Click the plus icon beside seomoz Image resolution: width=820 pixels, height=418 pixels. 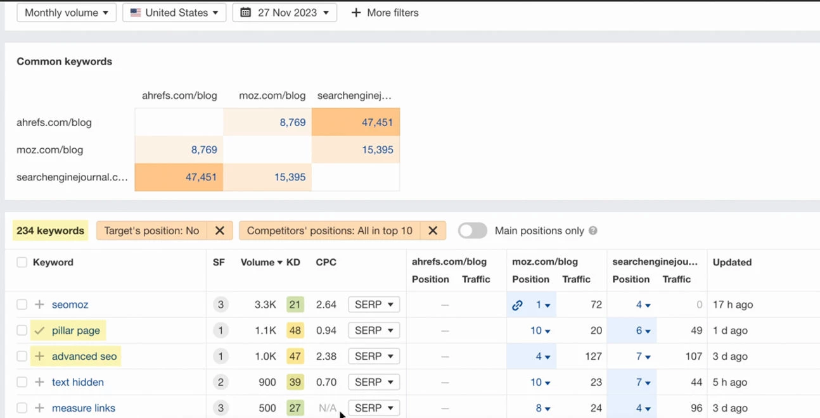[39, 305]
